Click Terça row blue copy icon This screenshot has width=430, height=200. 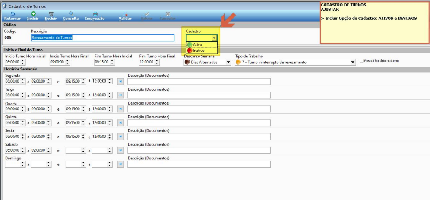(120, 95)
